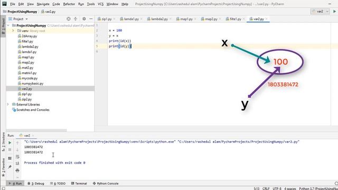Click the 4 spaces indent status entry
Screen dimensions: 338x190
[x=290, y=188]
